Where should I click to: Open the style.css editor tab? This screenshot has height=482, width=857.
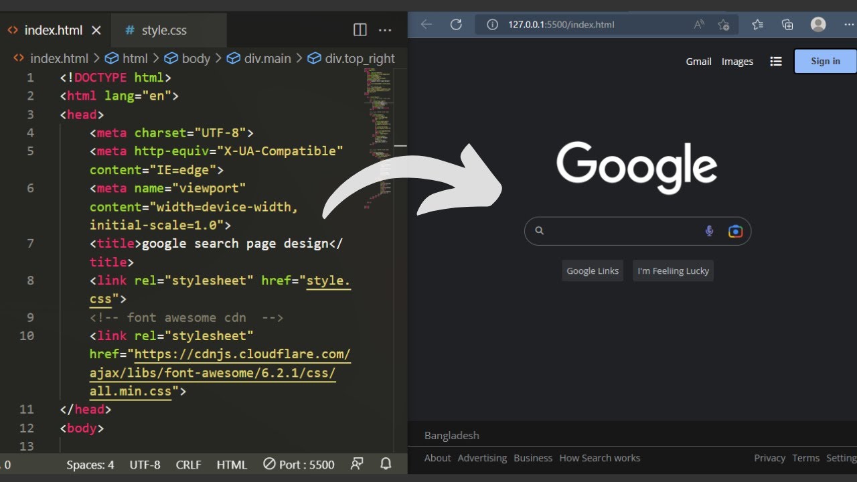tap(164, 30)
